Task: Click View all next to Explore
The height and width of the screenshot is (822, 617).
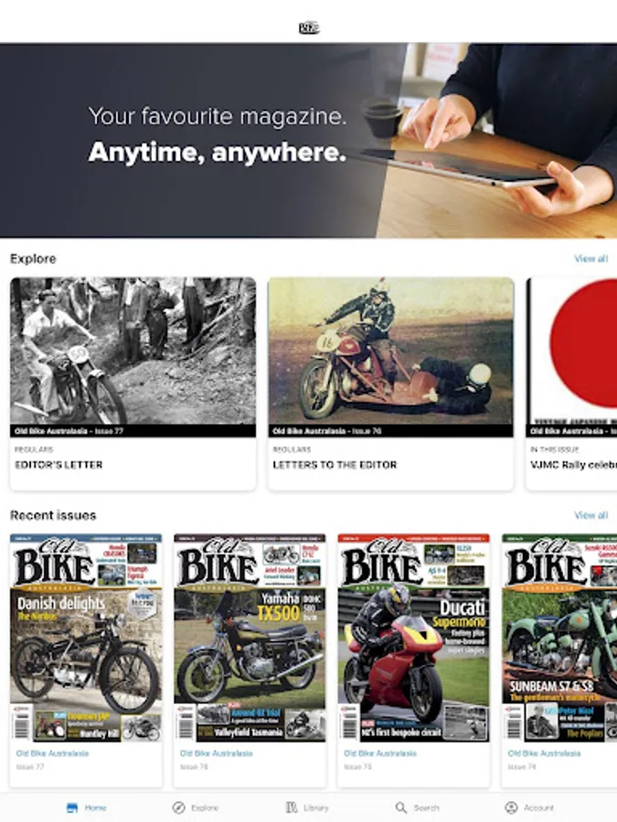Action: click(590, 258)
